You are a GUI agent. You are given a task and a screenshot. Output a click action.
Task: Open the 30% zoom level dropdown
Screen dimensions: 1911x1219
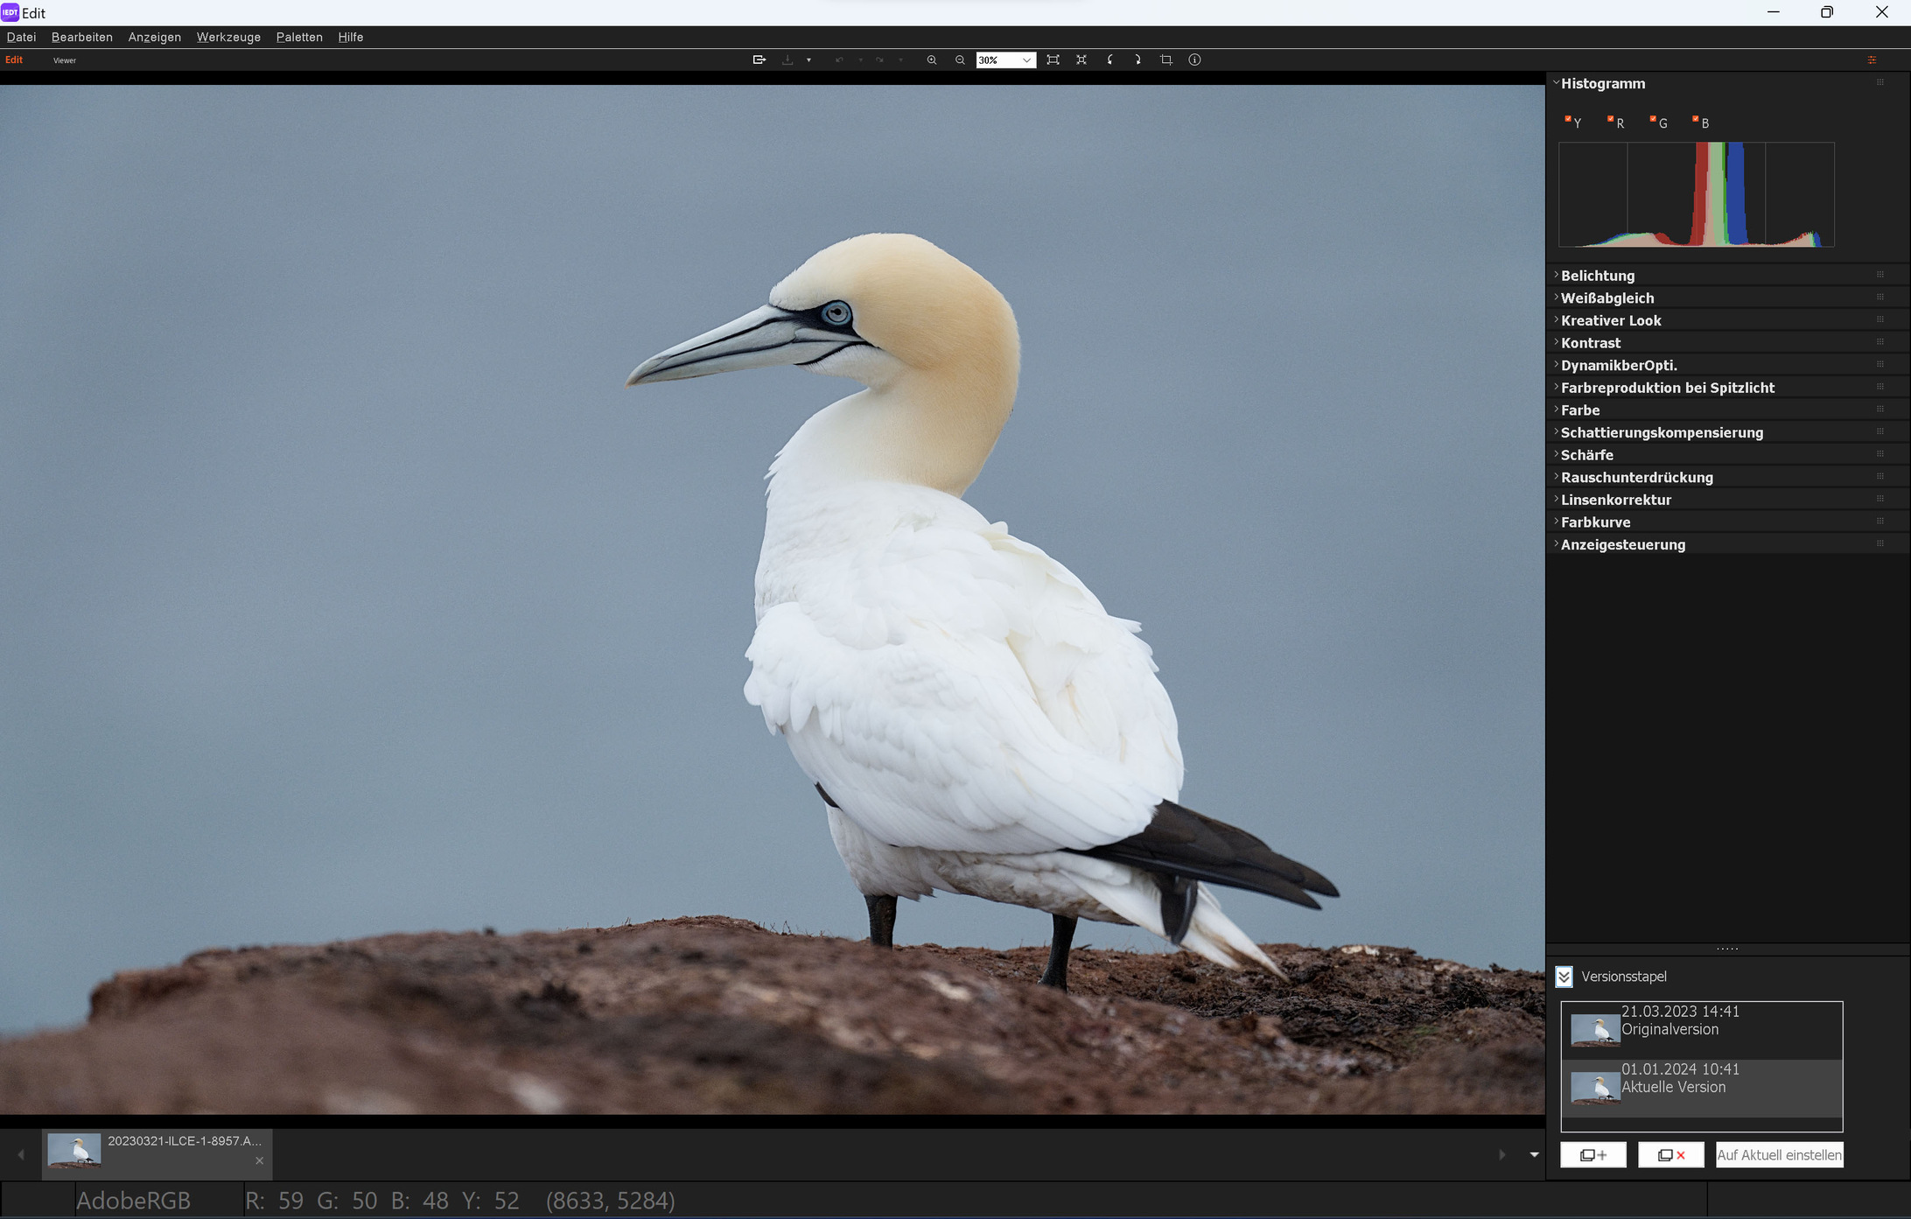coord(1025,60)
